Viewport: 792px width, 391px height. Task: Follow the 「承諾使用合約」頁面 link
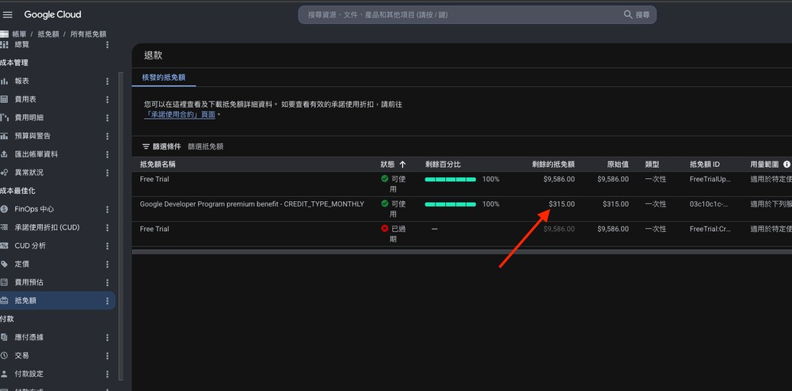pyautogui.click(x=181, y=115)
